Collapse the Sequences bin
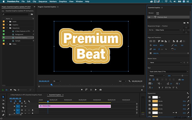192x120 pixels. click(x=7, y=28)
